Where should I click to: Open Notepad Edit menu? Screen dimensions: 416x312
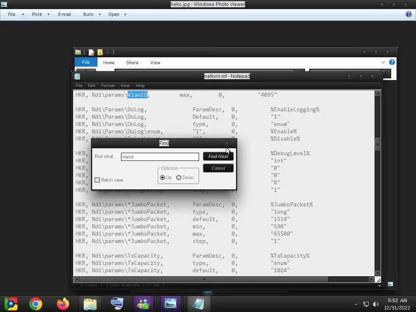click(91, 85)
